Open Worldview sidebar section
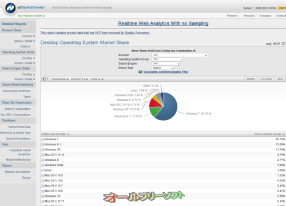The height and width of the screenshot is (206, 286). click(9, 121)
